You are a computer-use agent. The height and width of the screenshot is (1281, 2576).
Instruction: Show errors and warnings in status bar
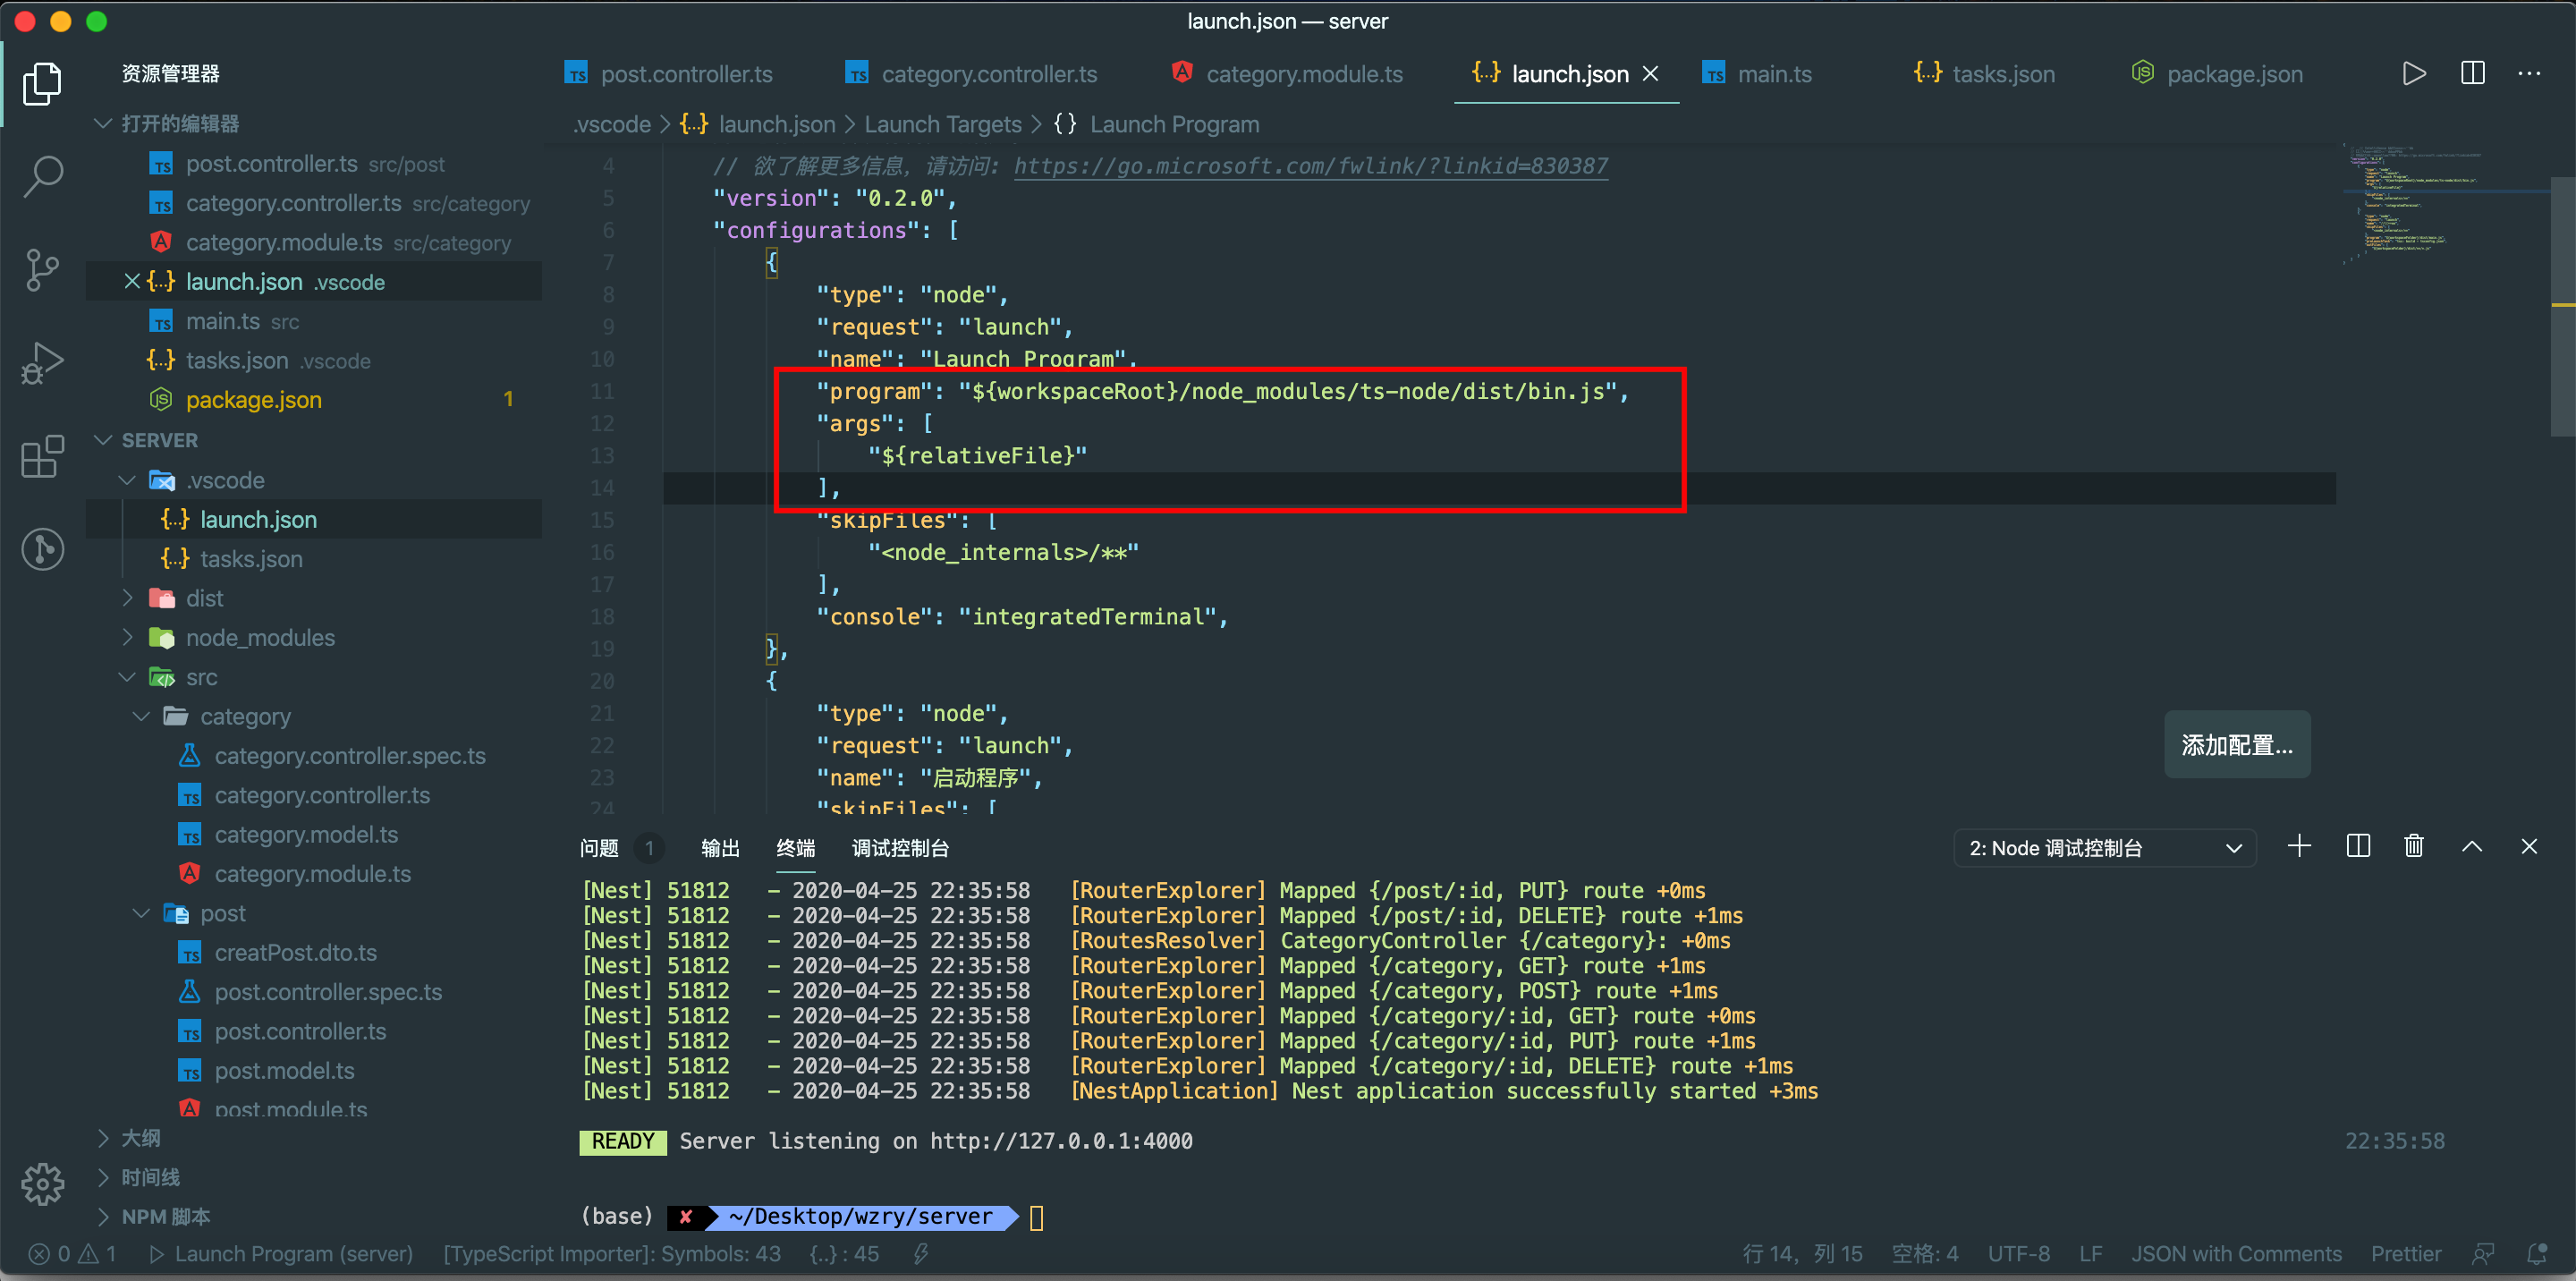(x=72, y=1254)
